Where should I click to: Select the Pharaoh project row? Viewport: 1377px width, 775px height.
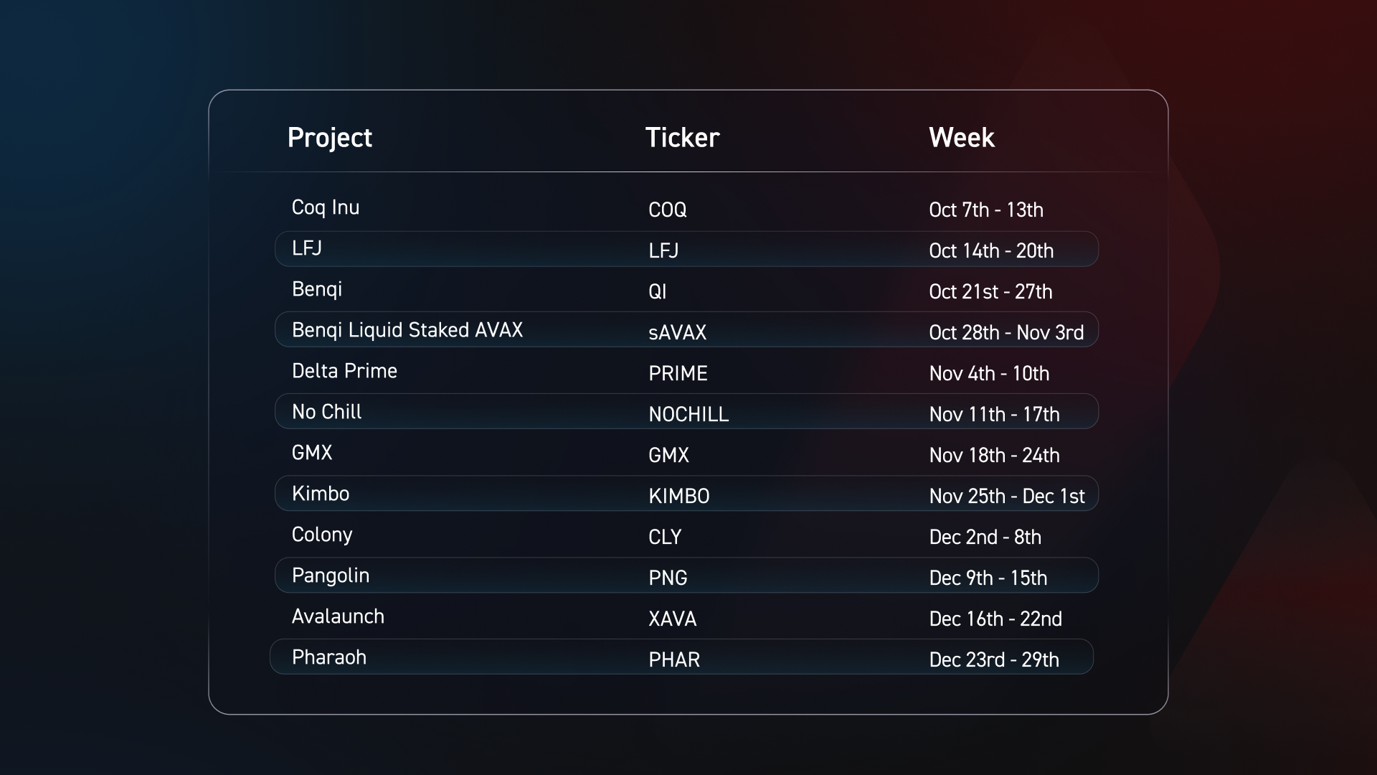point(681,657)
